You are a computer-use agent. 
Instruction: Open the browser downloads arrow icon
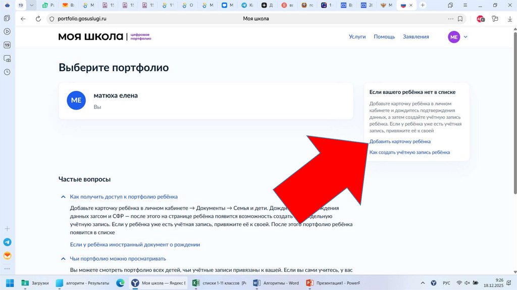click(510, 19)
